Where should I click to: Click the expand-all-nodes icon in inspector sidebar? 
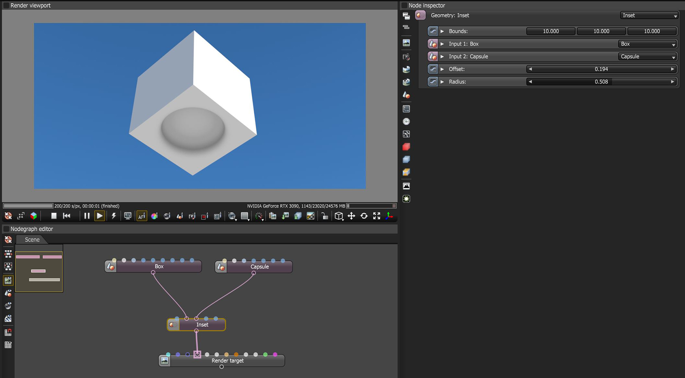coord(406,16)
